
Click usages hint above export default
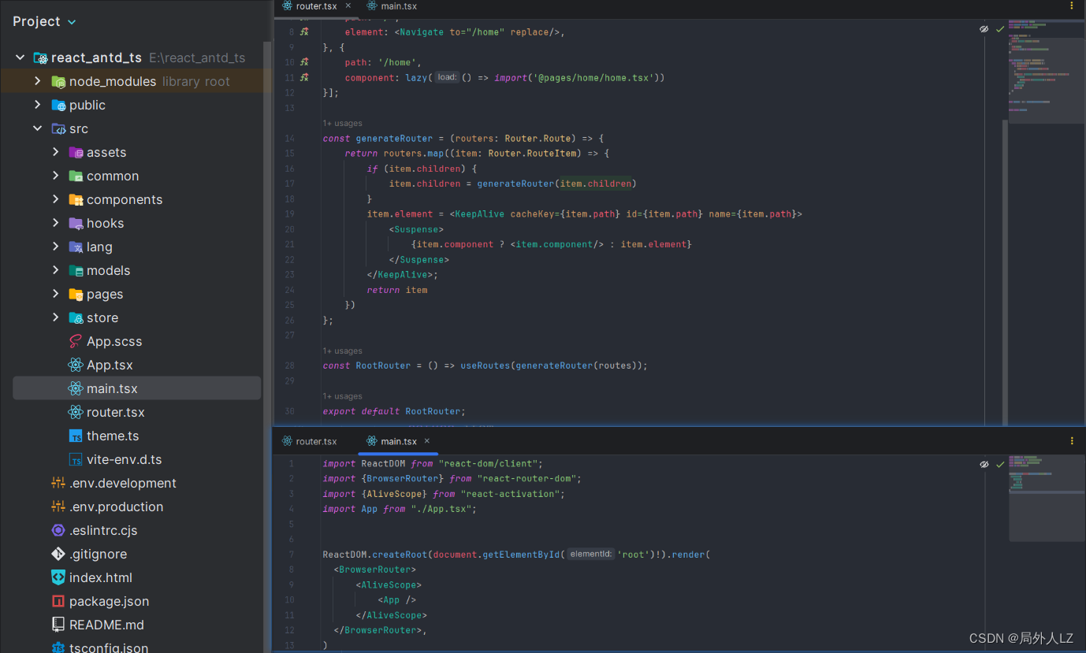click(x=343, y=397)
